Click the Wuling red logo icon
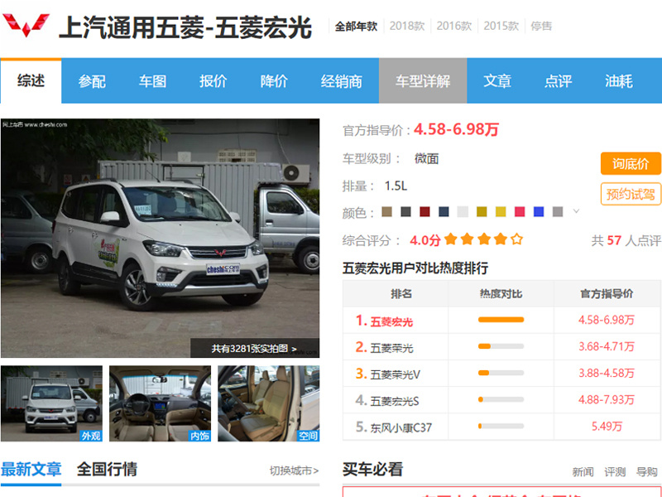 pos(26,26)
